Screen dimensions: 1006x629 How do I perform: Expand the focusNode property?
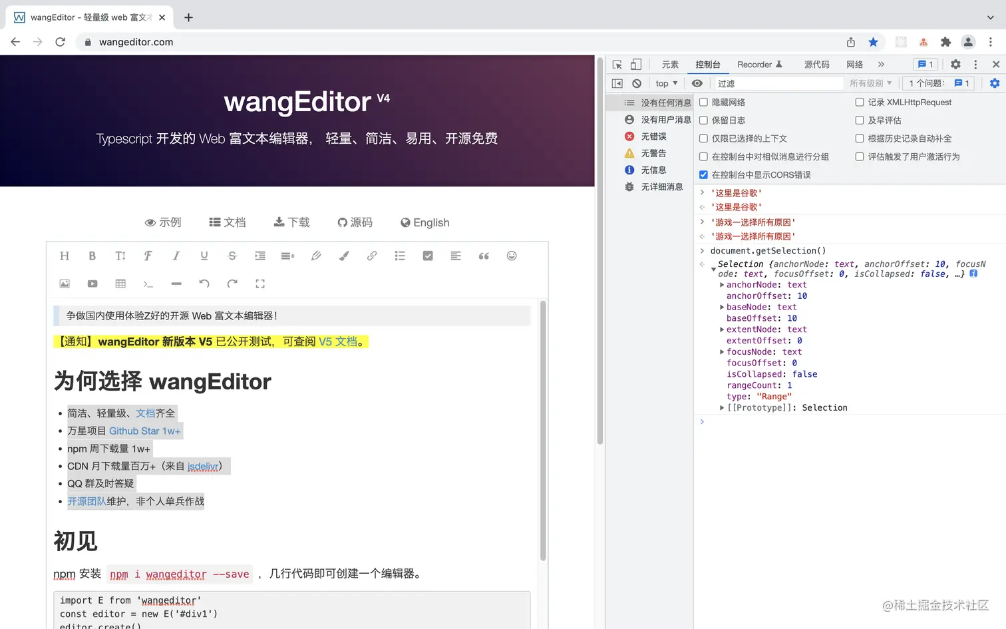[x=722, y=352]
